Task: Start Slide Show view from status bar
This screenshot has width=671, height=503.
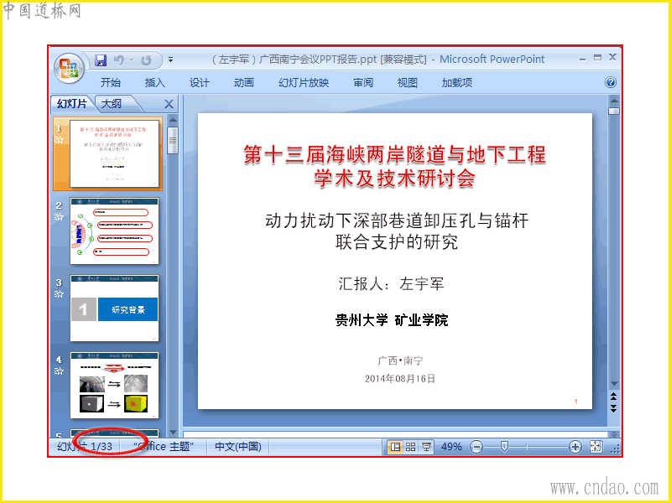Action: point(426,447)
